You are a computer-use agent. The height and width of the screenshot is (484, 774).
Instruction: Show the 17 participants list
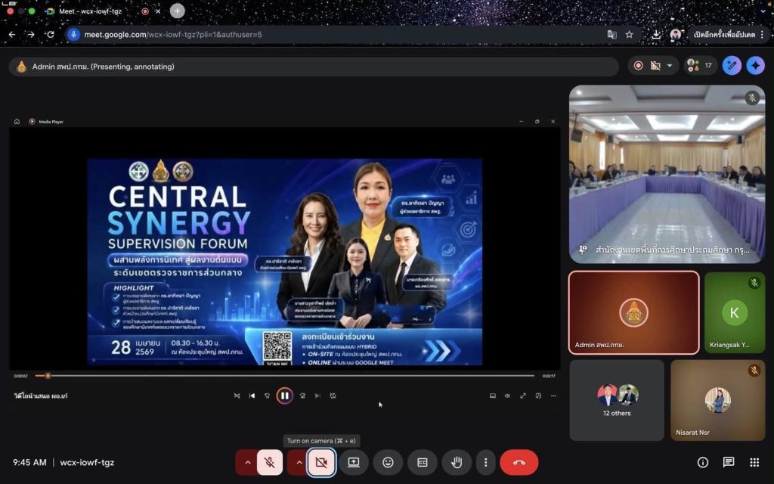click(x=700, y=66)
